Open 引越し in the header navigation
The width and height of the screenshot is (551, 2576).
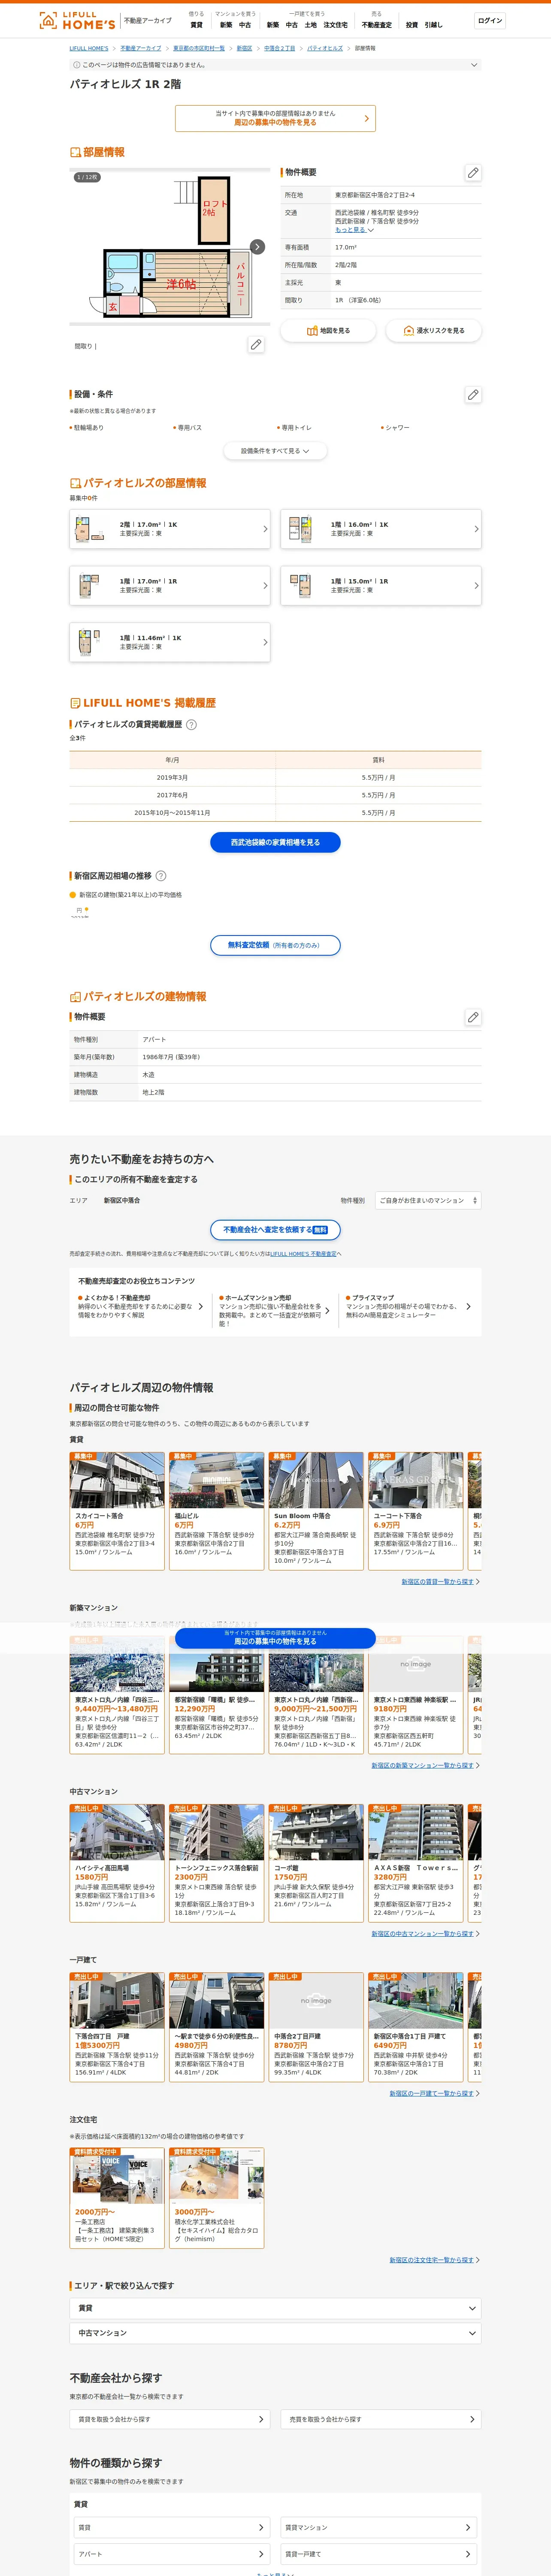[x=433, y=25]
